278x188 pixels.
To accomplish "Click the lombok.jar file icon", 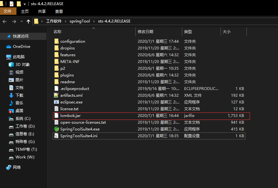I will point(56,115).
